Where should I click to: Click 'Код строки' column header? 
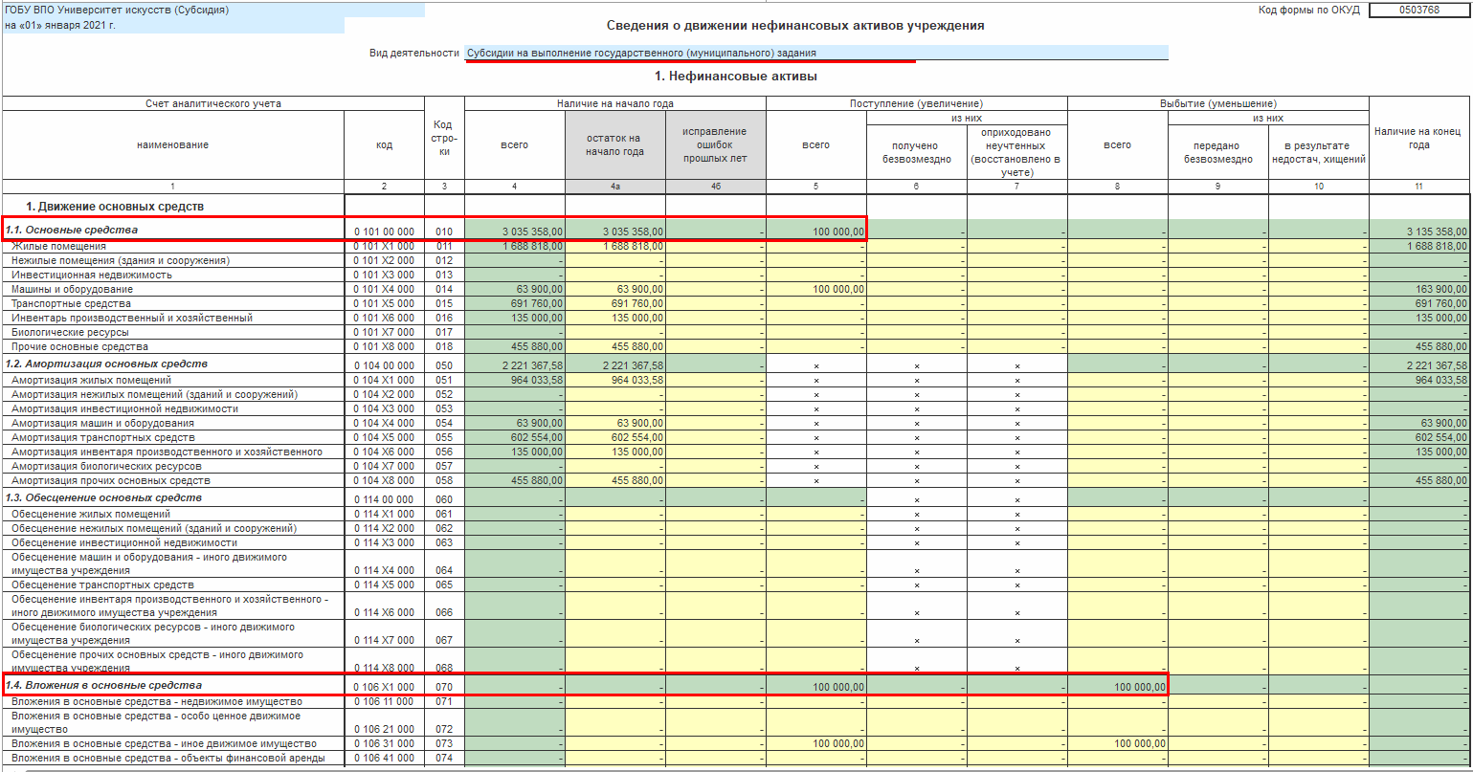[x=444, y=138]
